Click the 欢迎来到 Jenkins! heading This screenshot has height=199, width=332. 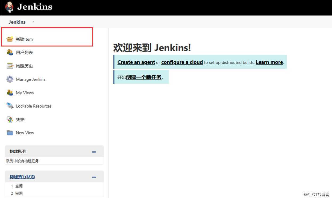tap(152, 48)
